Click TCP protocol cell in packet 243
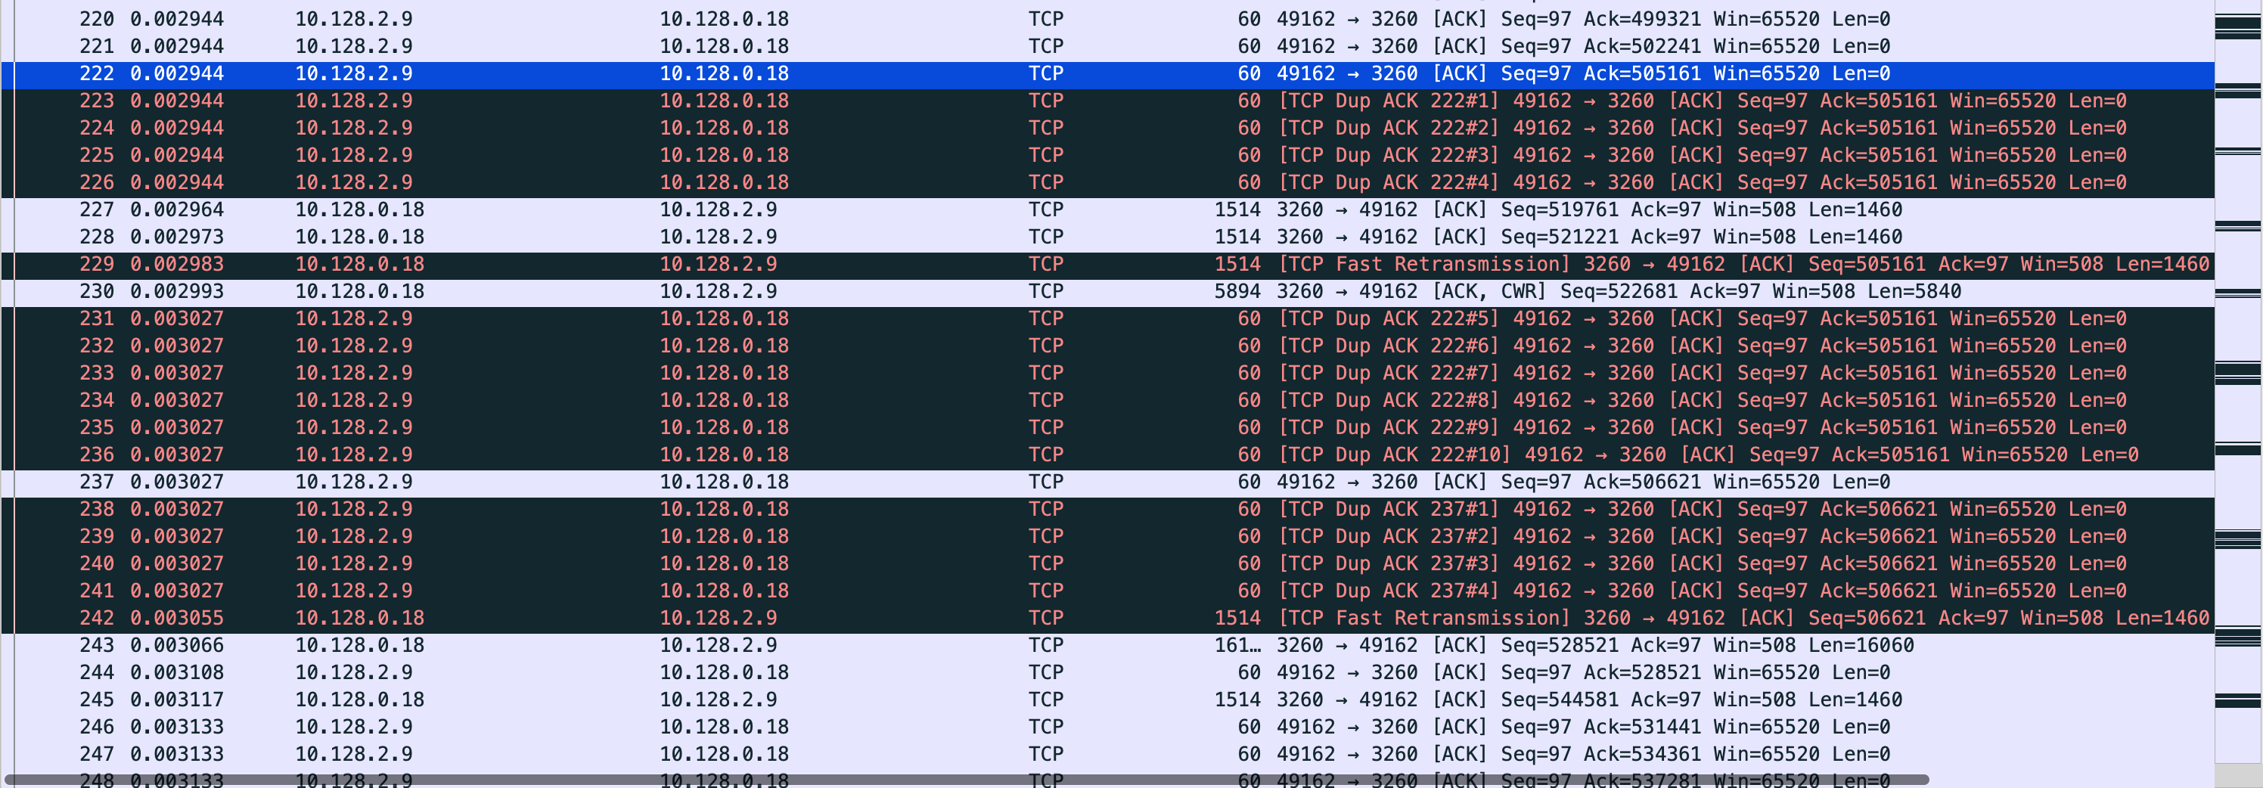This screenshot has height=788, width=2263. tap(1045, 646)
